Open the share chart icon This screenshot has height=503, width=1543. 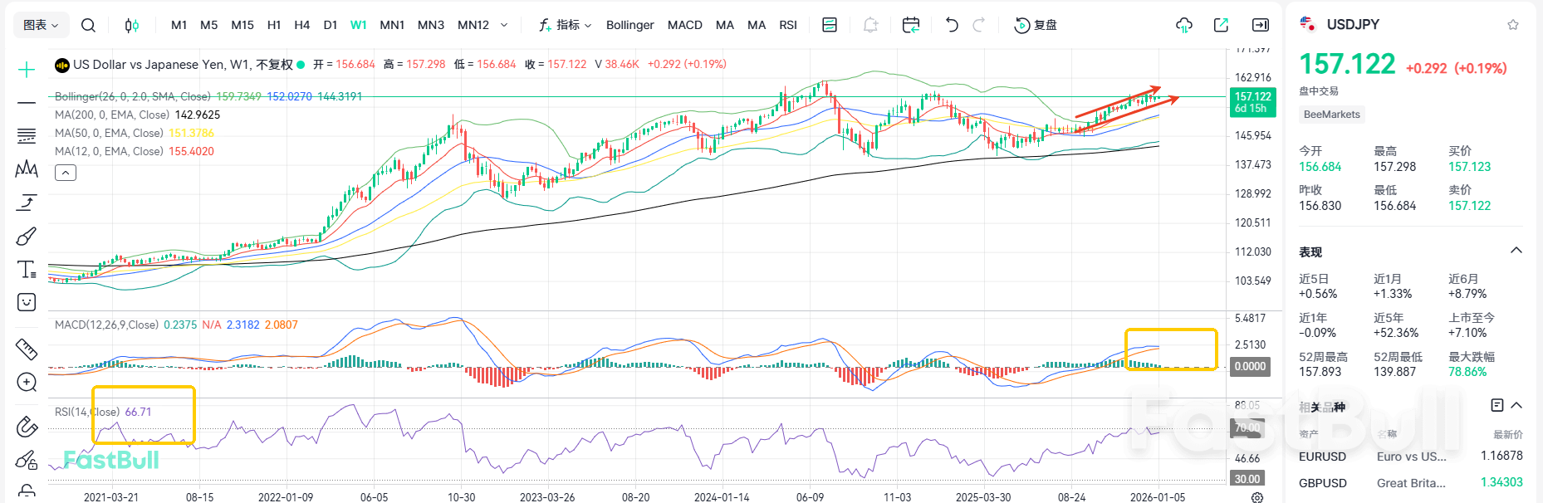coord(1221,25)
